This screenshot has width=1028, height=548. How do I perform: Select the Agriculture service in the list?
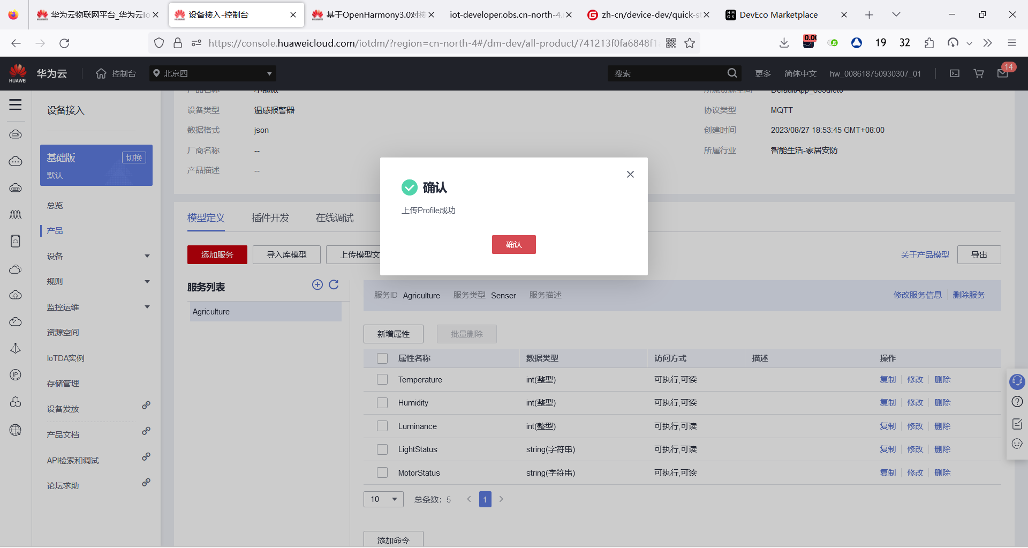tap(266, 312)
